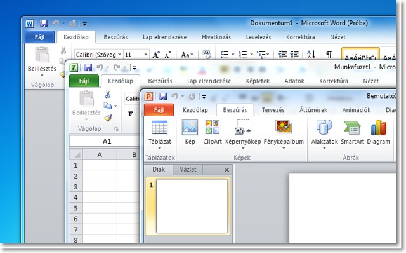Open the orange Fájl tab in PowerPoint

(x=159, y=110)
